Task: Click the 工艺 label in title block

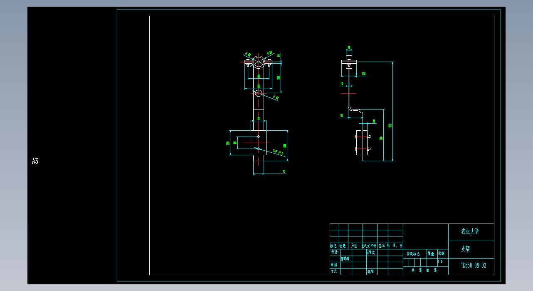Action: [x=334, y=271]
